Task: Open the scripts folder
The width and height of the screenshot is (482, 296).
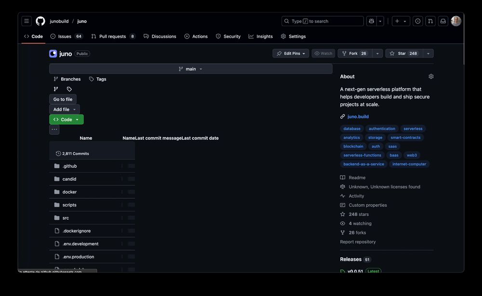Action: (69, 205)
